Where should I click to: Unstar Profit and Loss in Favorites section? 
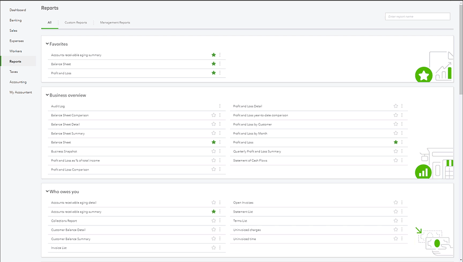tap(213, 73)
